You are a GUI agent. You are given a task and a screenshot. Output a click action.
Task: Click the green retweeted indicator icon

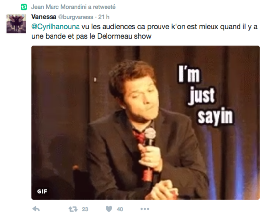click(24, 7)
